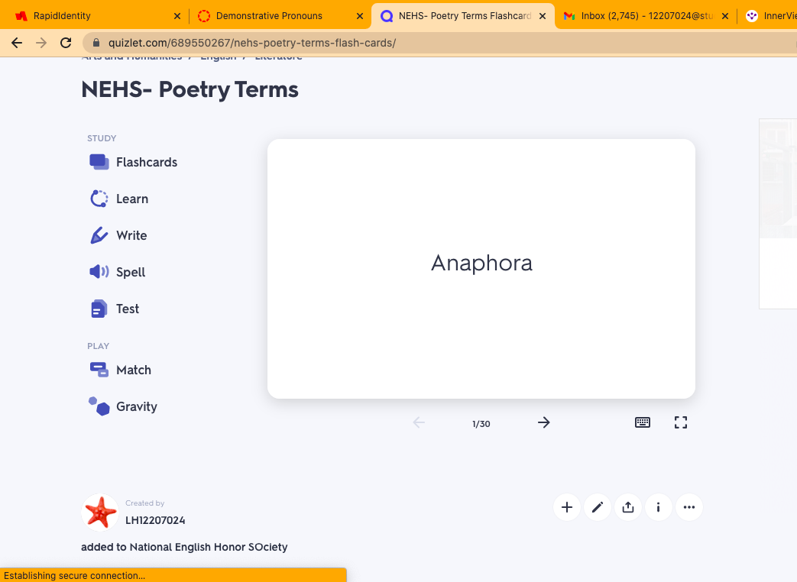The image size is (797, 582).
Task: Start the Learn study mode
Action: click(x=120, y=199)
